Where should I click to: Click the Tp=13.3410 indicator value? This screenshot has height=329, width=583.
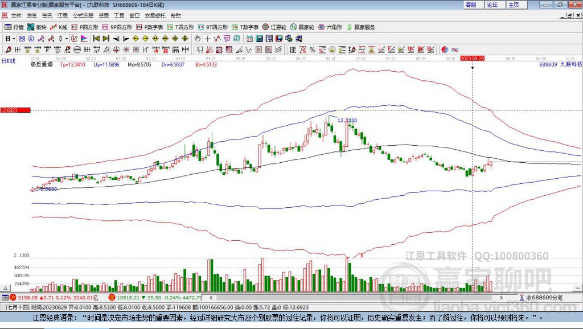click(72, 64)
